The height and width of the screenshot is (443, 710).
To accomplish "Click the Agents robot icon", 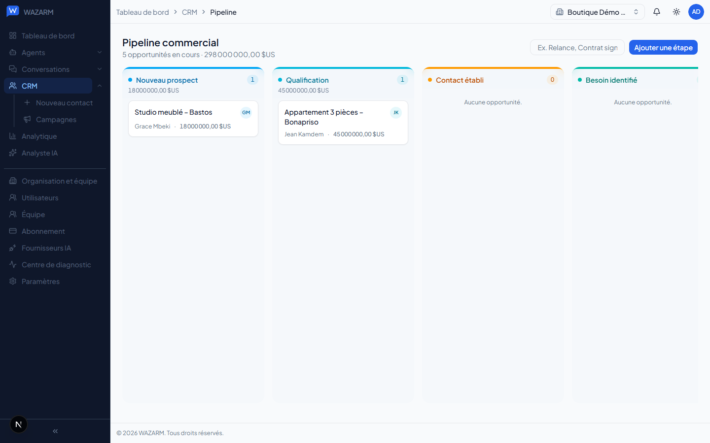I will coord(13,52).
